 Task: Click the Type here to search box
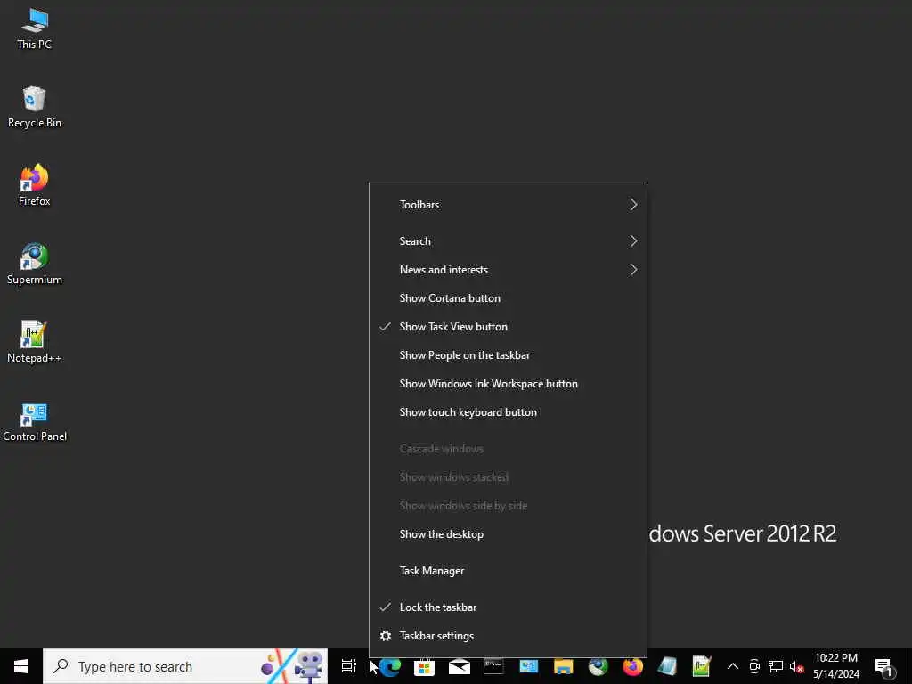pos(185,666)
